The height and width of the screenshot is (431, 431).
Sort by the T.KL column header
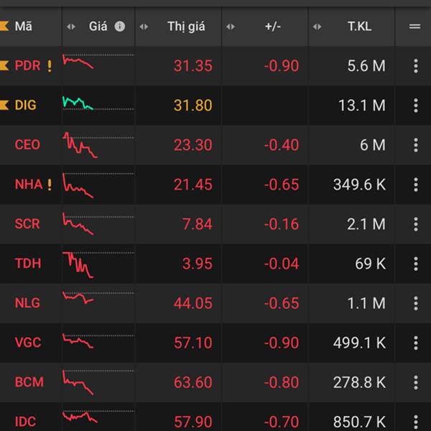[x=360, y=27]
